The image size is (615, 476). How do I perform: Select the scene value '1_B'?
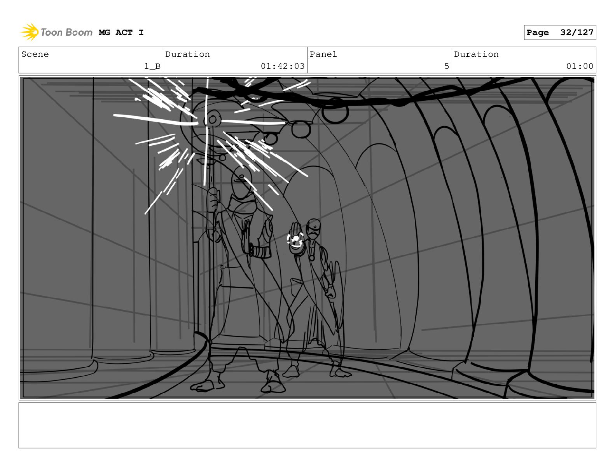tap(152, 66)
